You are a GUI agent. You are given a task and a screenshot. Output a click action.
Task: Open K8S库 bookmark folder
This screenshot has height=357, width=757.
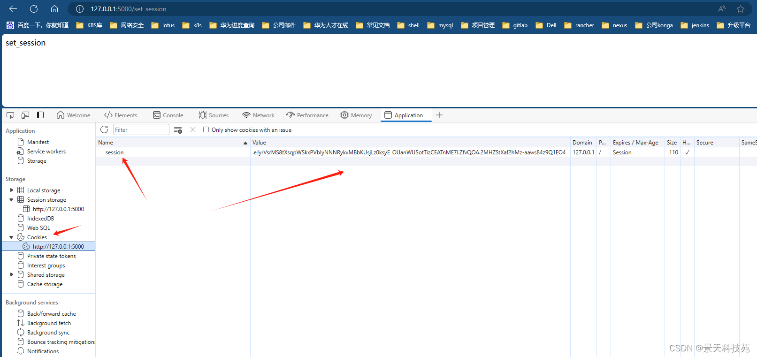(89, 25)
